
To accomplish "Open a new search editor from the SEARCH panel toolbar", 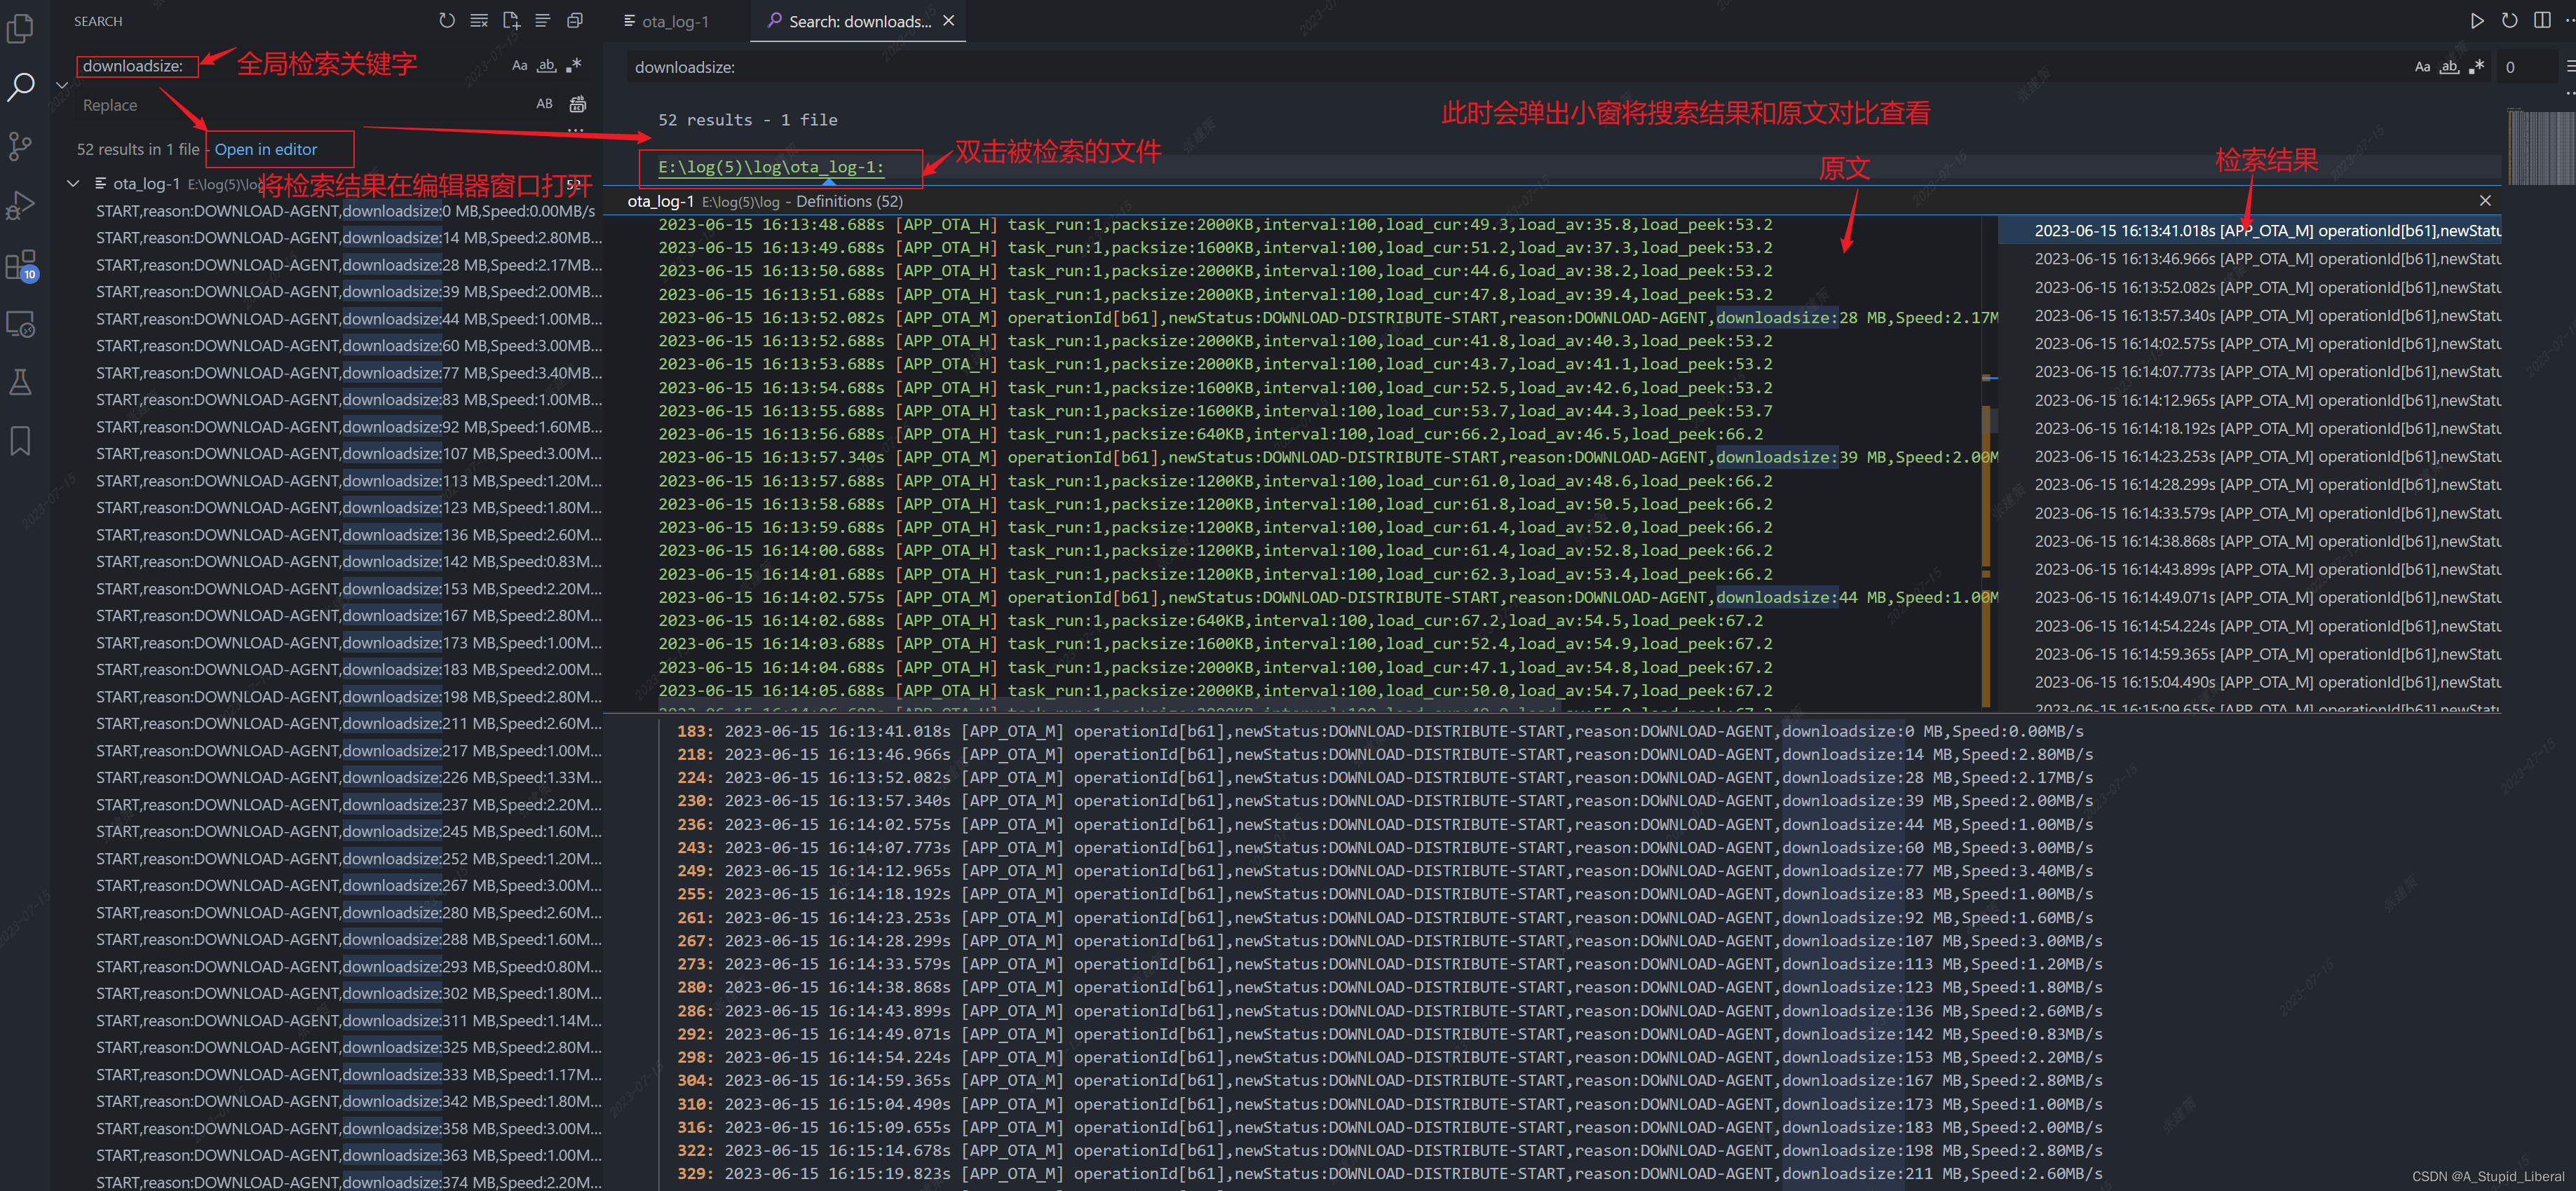I will click(511, 20).
